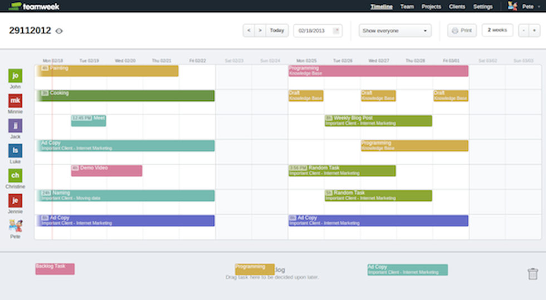Screen dimensions: 546x300
Task: Click the calendar icon in date field
Action: pyautogui.click(x=336, y=31)
